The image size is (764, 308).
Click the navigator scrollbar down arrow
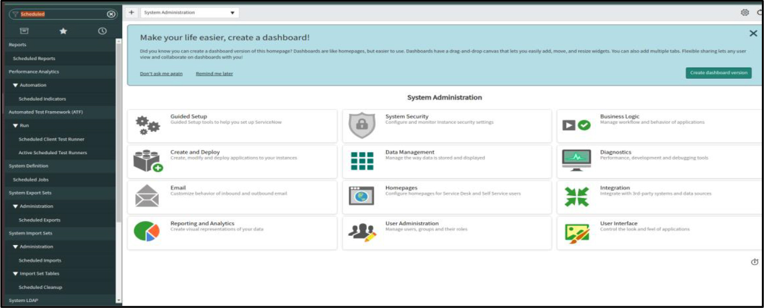pyautogui.click(x=119, y=300)
